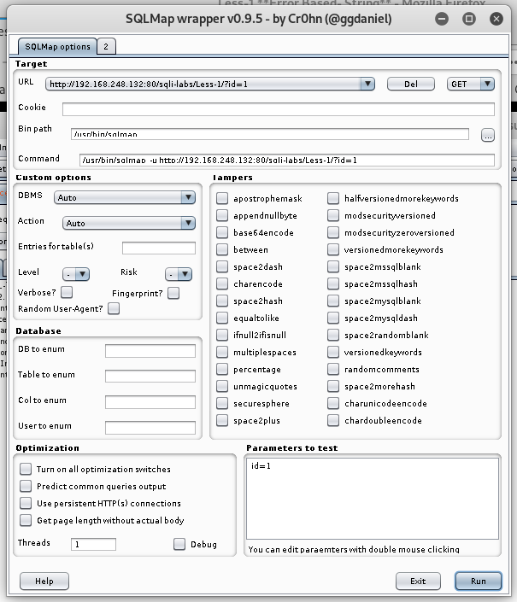Image resolution: width=517 pixels, height=602 pixels.
Task: Run the sqlmap command
Action: click(479, 581)
